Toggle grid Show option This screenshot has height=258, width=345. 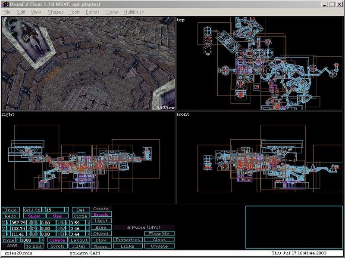34,216
